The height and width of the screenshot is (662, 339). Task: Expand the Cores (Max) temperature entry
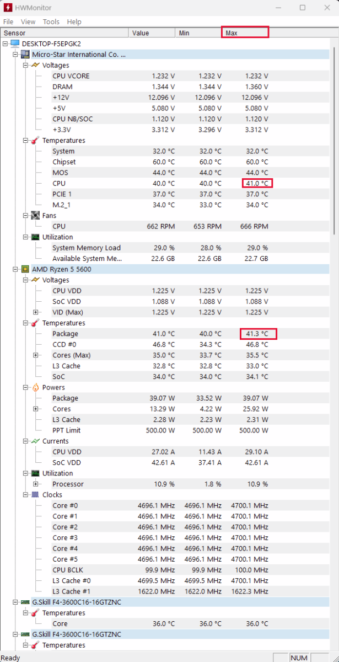(36, 355)
